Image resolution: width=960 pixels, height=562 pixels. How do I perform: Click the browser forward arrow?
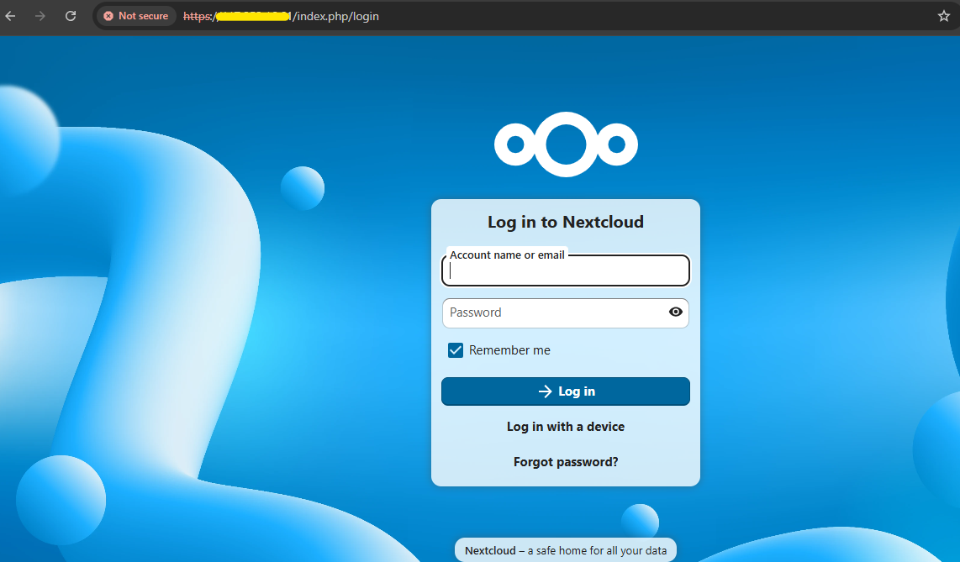(x=40, y=16)
